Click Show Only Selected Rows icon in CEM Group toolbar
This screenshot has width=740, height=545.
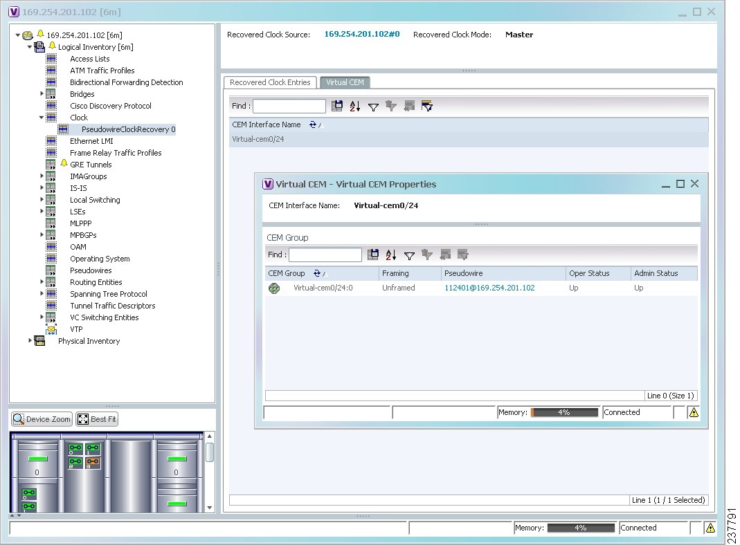coord(463,255)
